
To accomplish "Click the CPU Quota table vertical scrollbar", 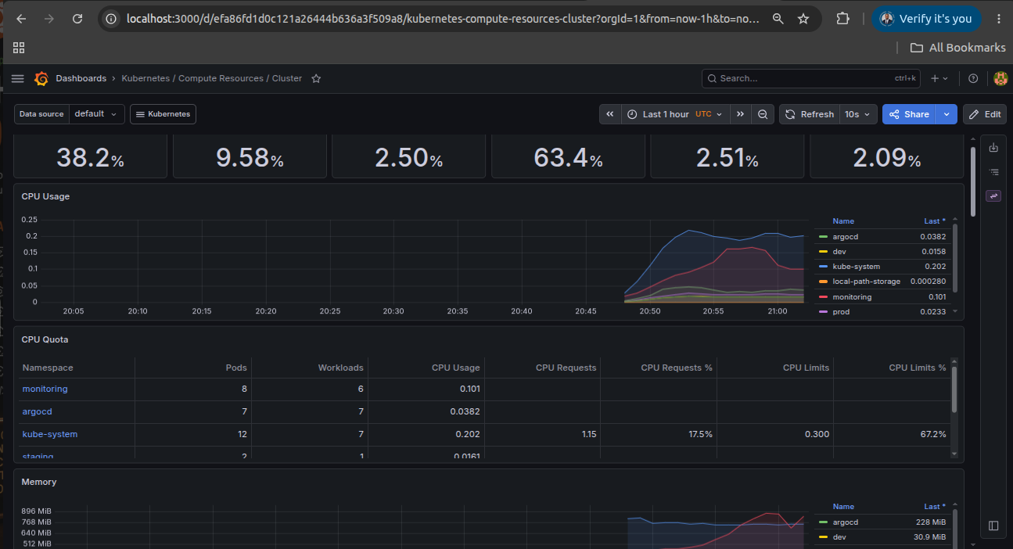I will (x=954, y=389).
